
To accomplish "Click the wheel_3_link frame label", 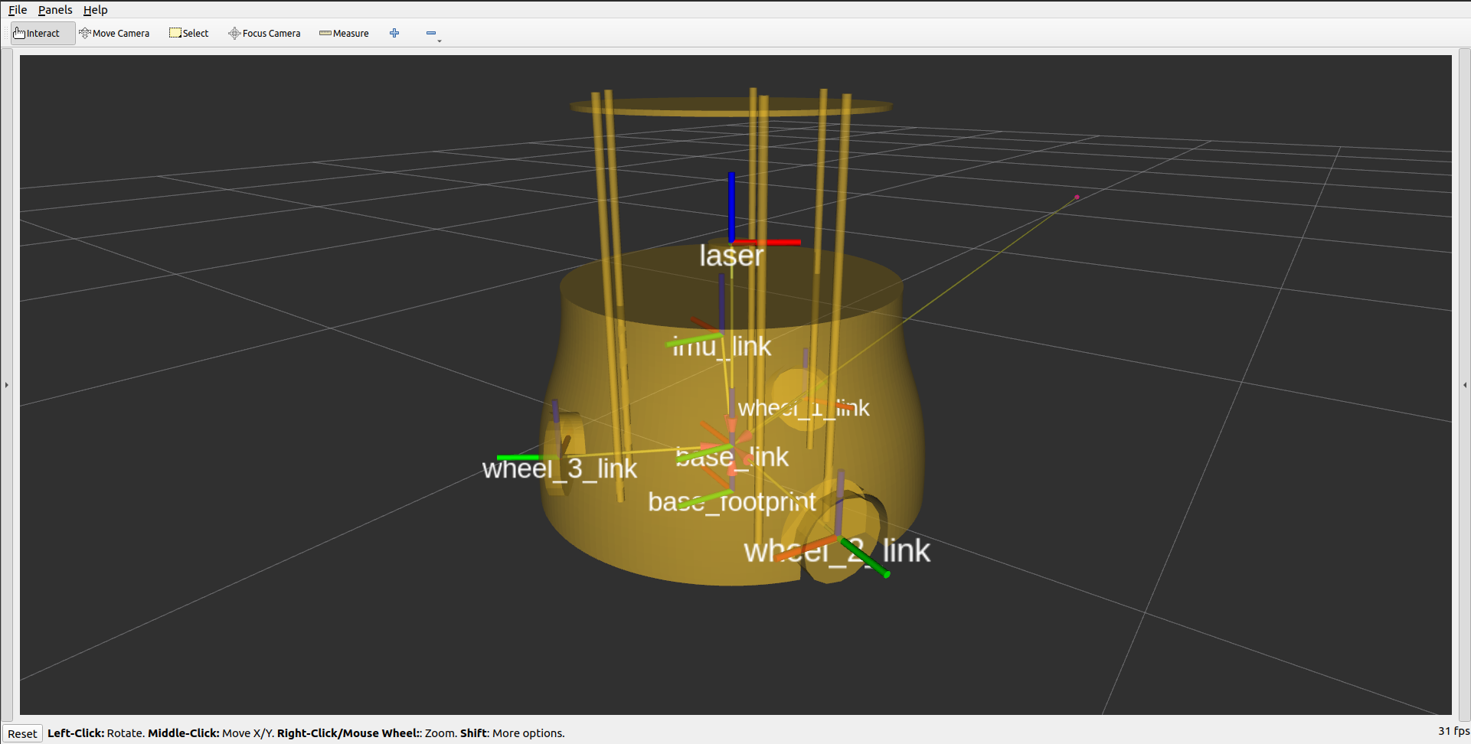I will click(560, 468).
